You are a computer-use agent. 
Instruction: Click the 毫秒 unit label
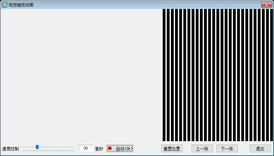(99, 149)
